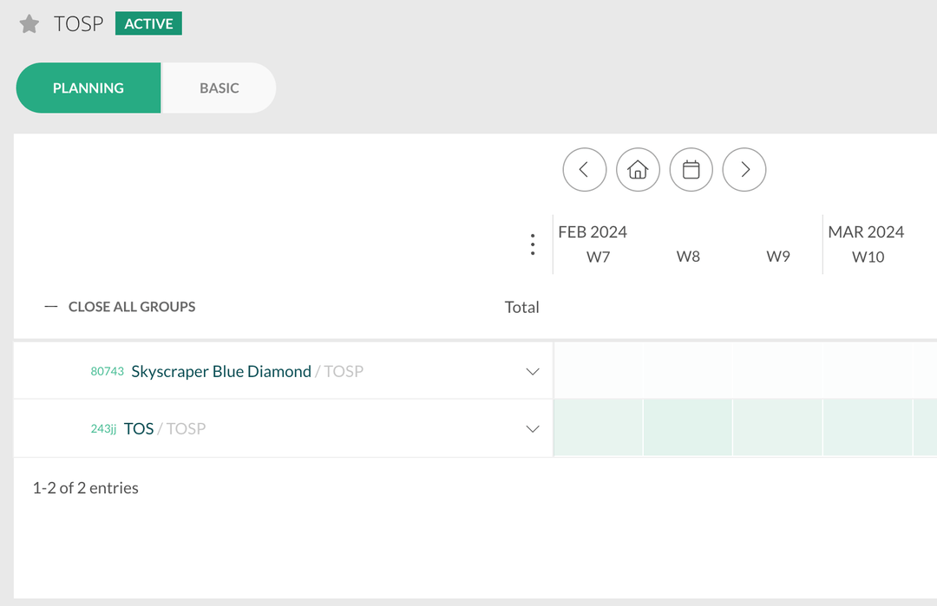Expand the TOS project row
The height and width of the screenshot is (606, 937).
532,427
